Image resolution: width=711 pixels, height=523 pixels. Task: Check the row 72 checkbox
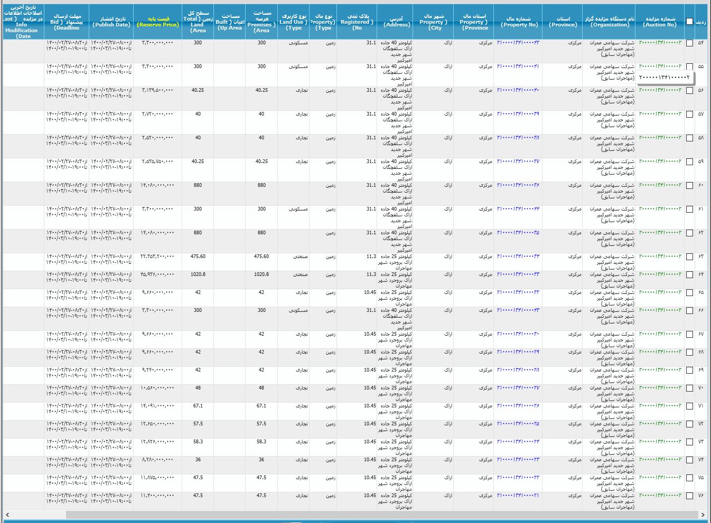(x=689, y=424)
